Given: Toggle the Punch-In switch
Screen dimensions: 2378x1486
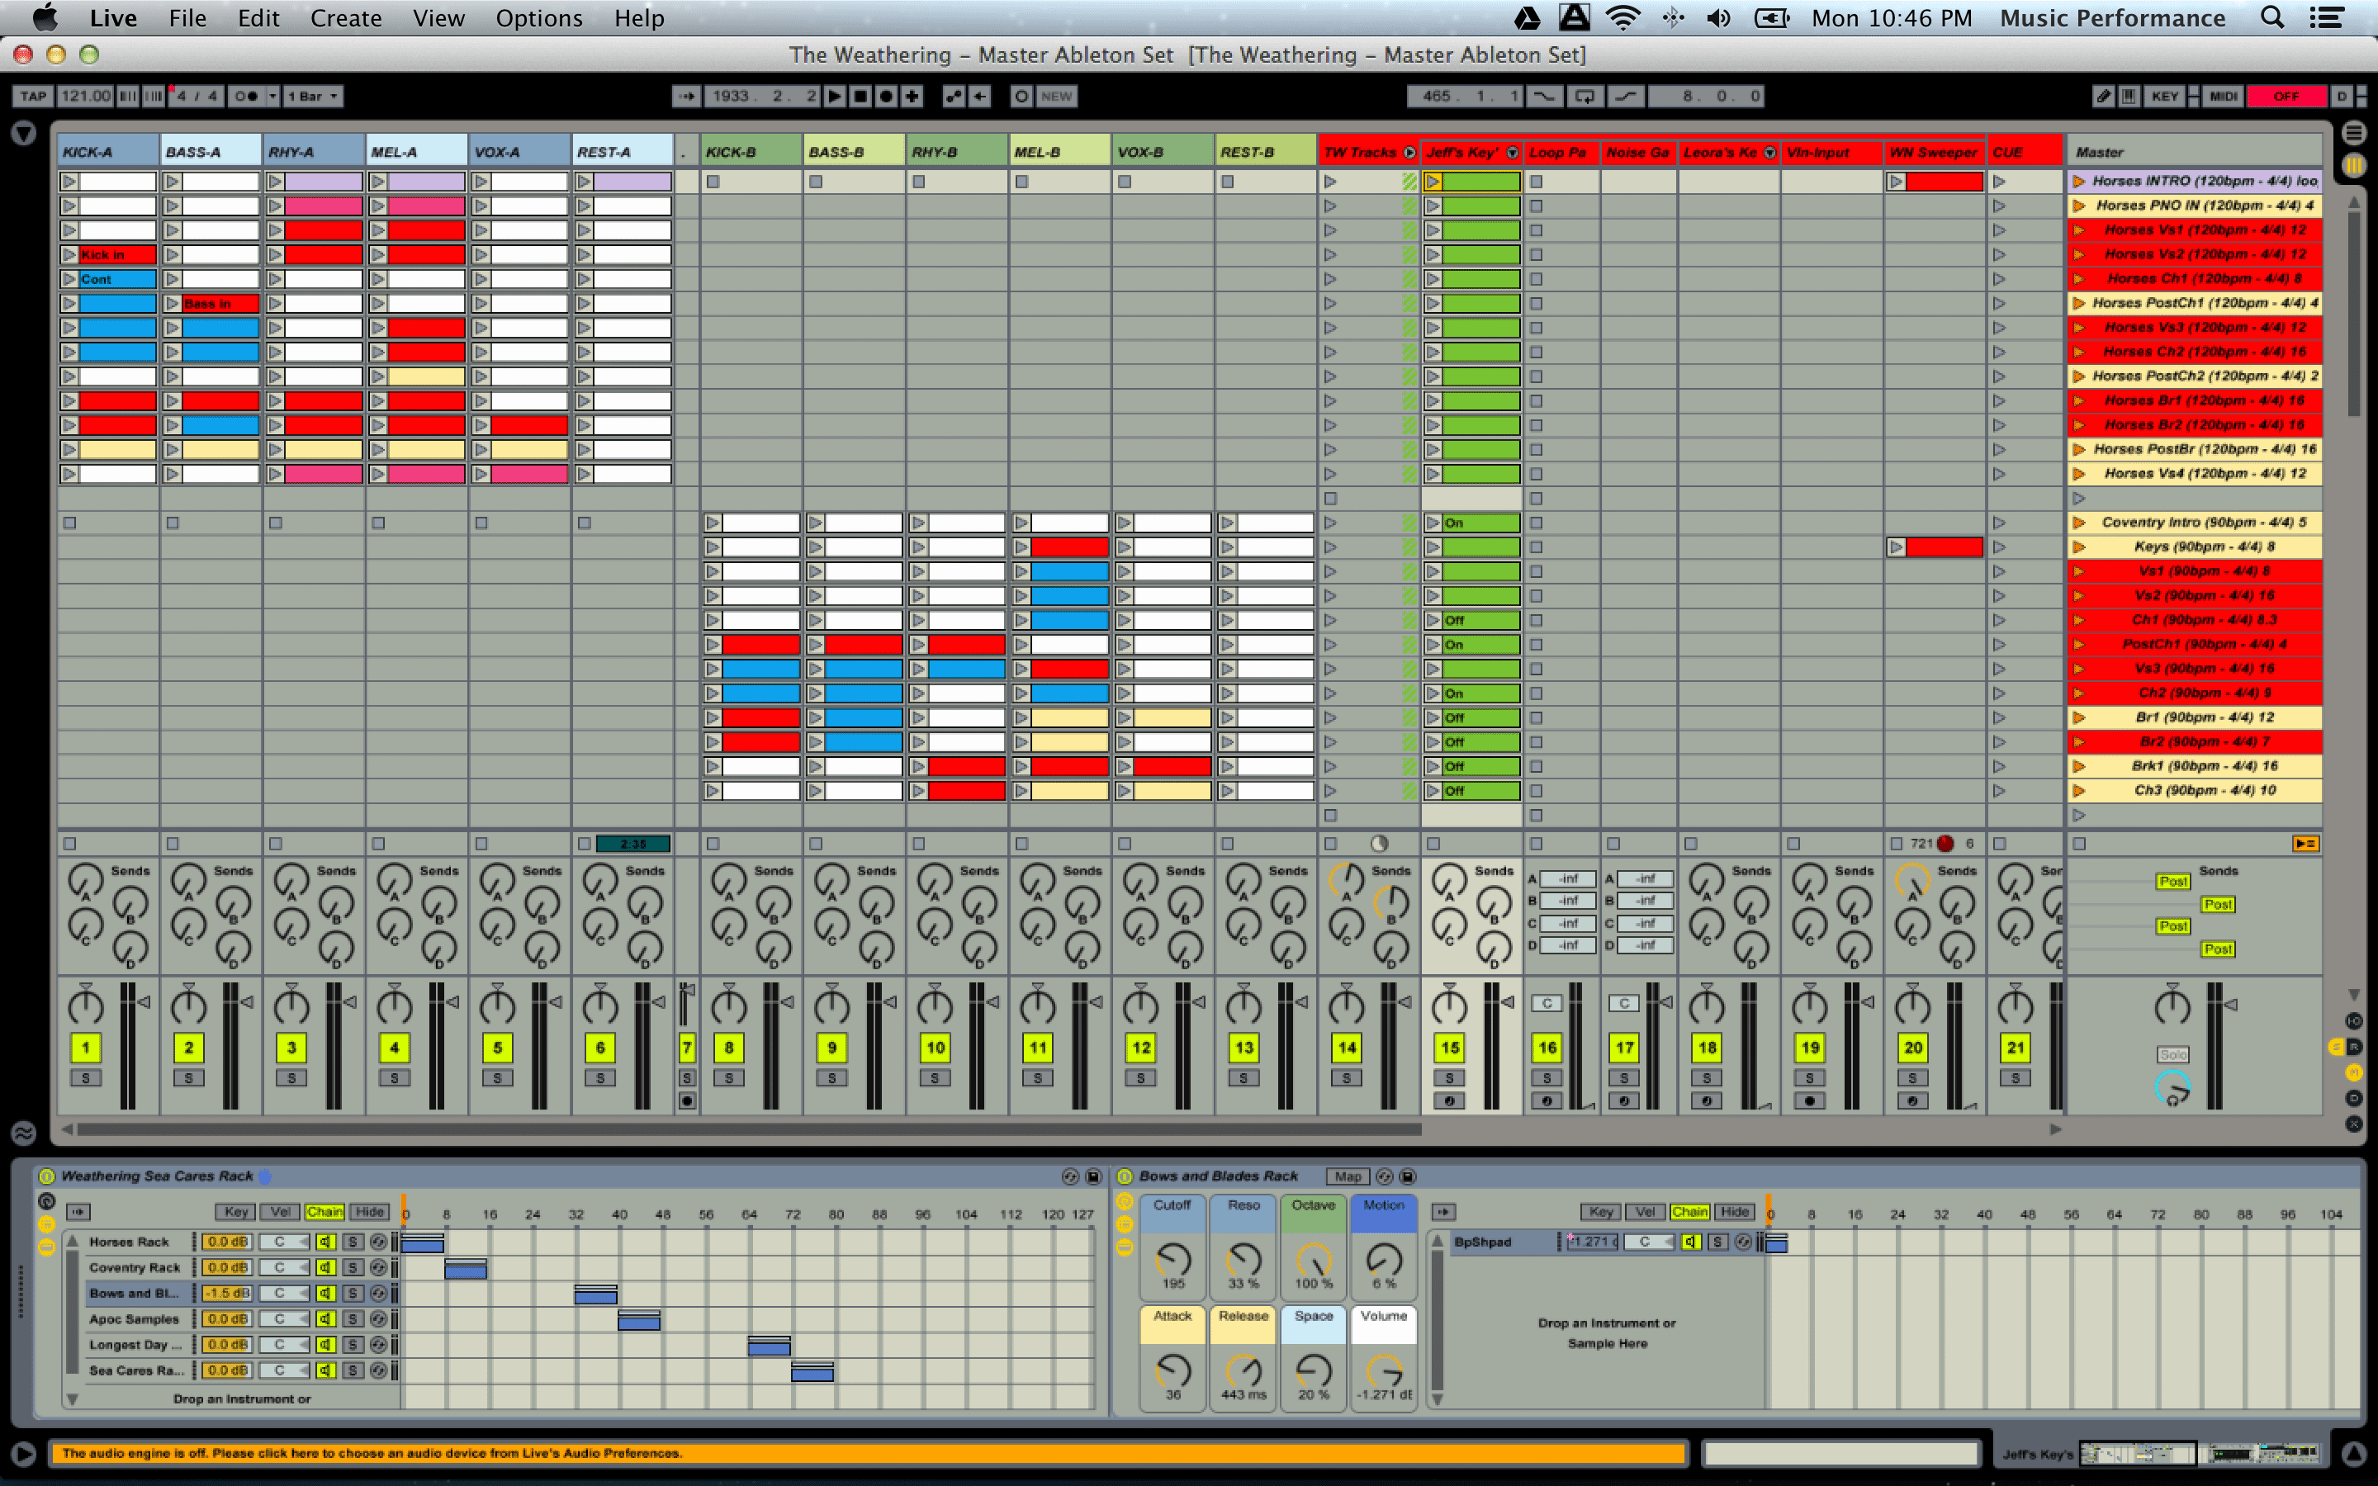Looking at the screenshot, I should (x=1545, y=97).
